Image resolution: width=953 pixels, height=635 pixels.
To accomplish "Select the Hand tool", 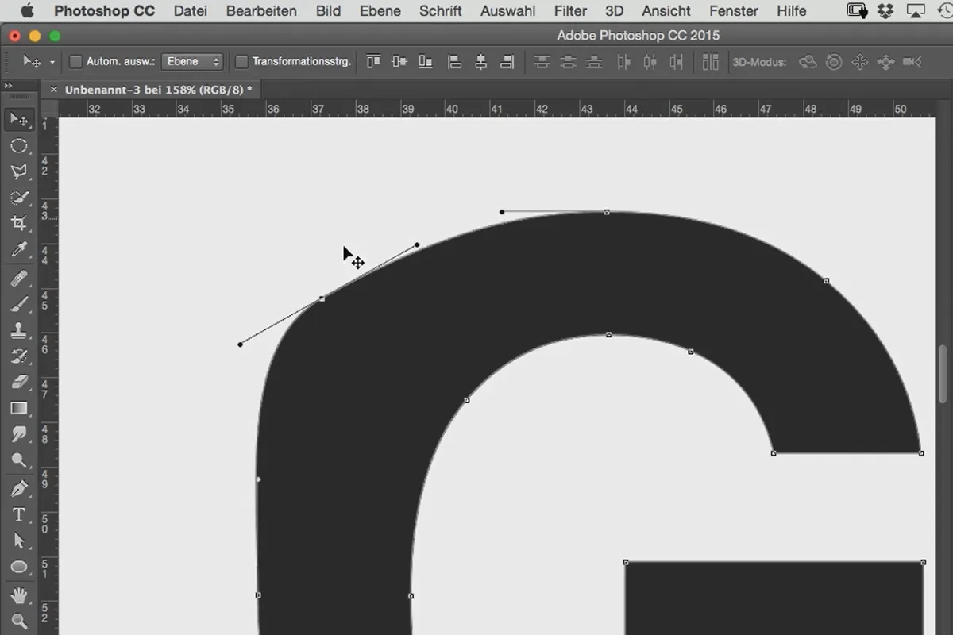I will (x=19, y=595).
